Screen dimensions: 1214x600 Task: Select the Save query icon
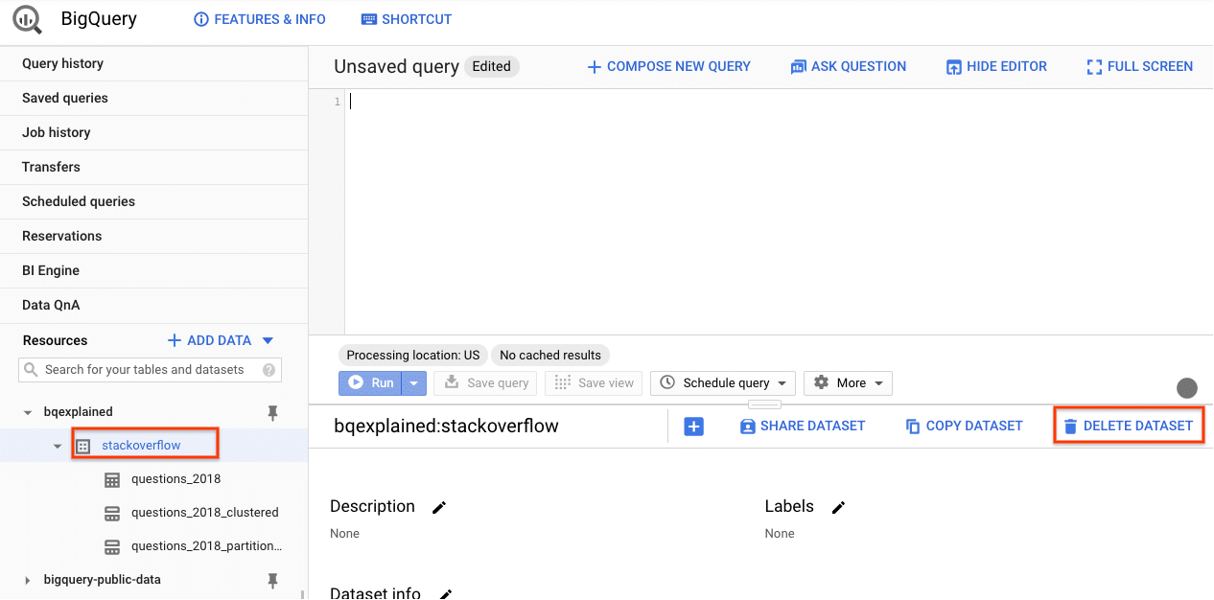coord(454,382)
